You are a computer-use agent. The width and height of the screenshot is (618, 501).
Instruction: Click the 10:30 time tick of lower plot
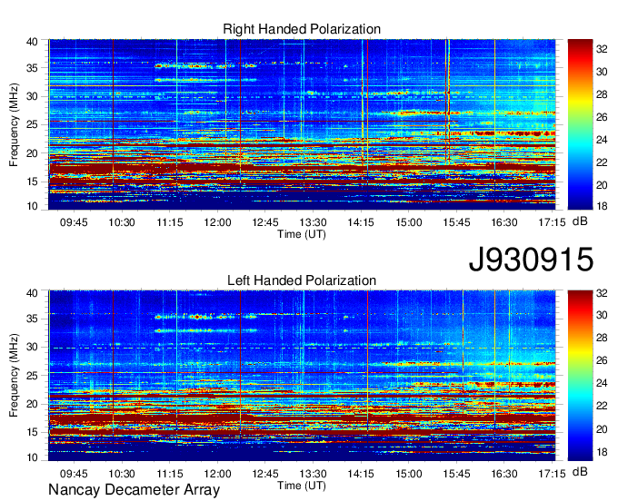tap(122, 474)
